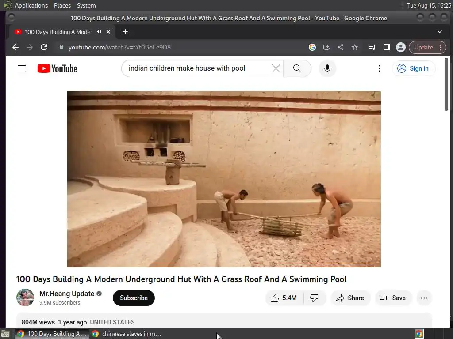Open the Places menu
453x339 pixels.
click(x=62, y=5)
